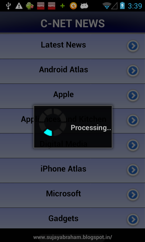Tap the Processing.. dialog text
Viewport: 145px width, 242px height.
[91, 128]
